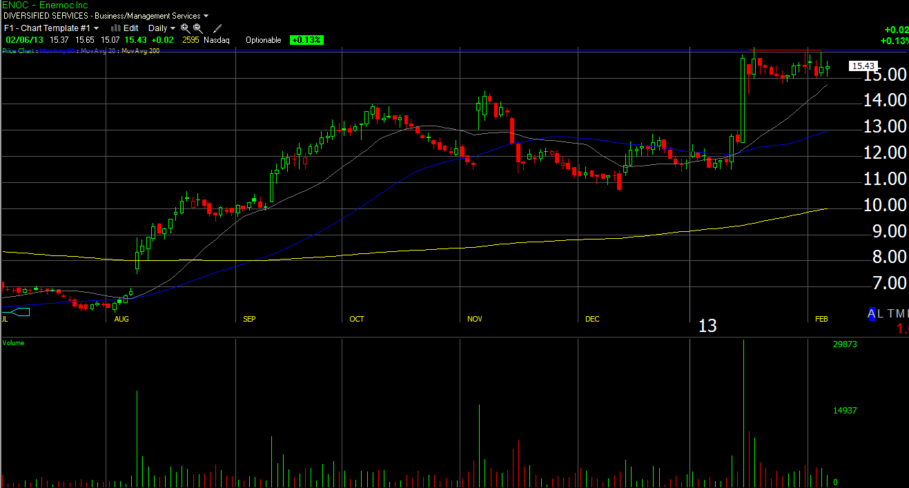The height and width of the screenshot is (488, 909).
Task: Open the Daily timeframe dropdown
Action: pyautogui.click(x=162, y=28)
